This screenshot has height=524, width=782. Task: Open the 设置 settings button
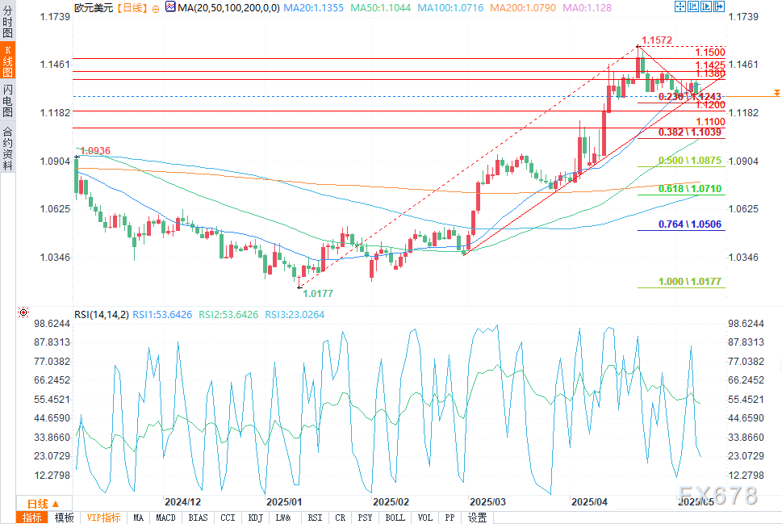(477, 518)
